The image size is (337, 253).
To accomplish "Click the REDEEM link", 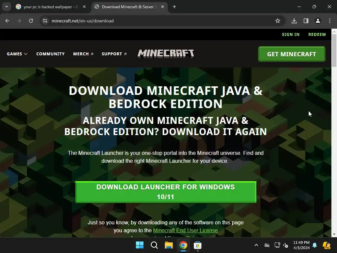I will coord(317,34).
